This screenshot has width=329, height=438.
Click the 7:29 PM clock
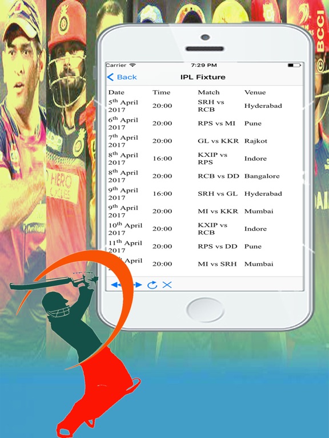point(204,65)
